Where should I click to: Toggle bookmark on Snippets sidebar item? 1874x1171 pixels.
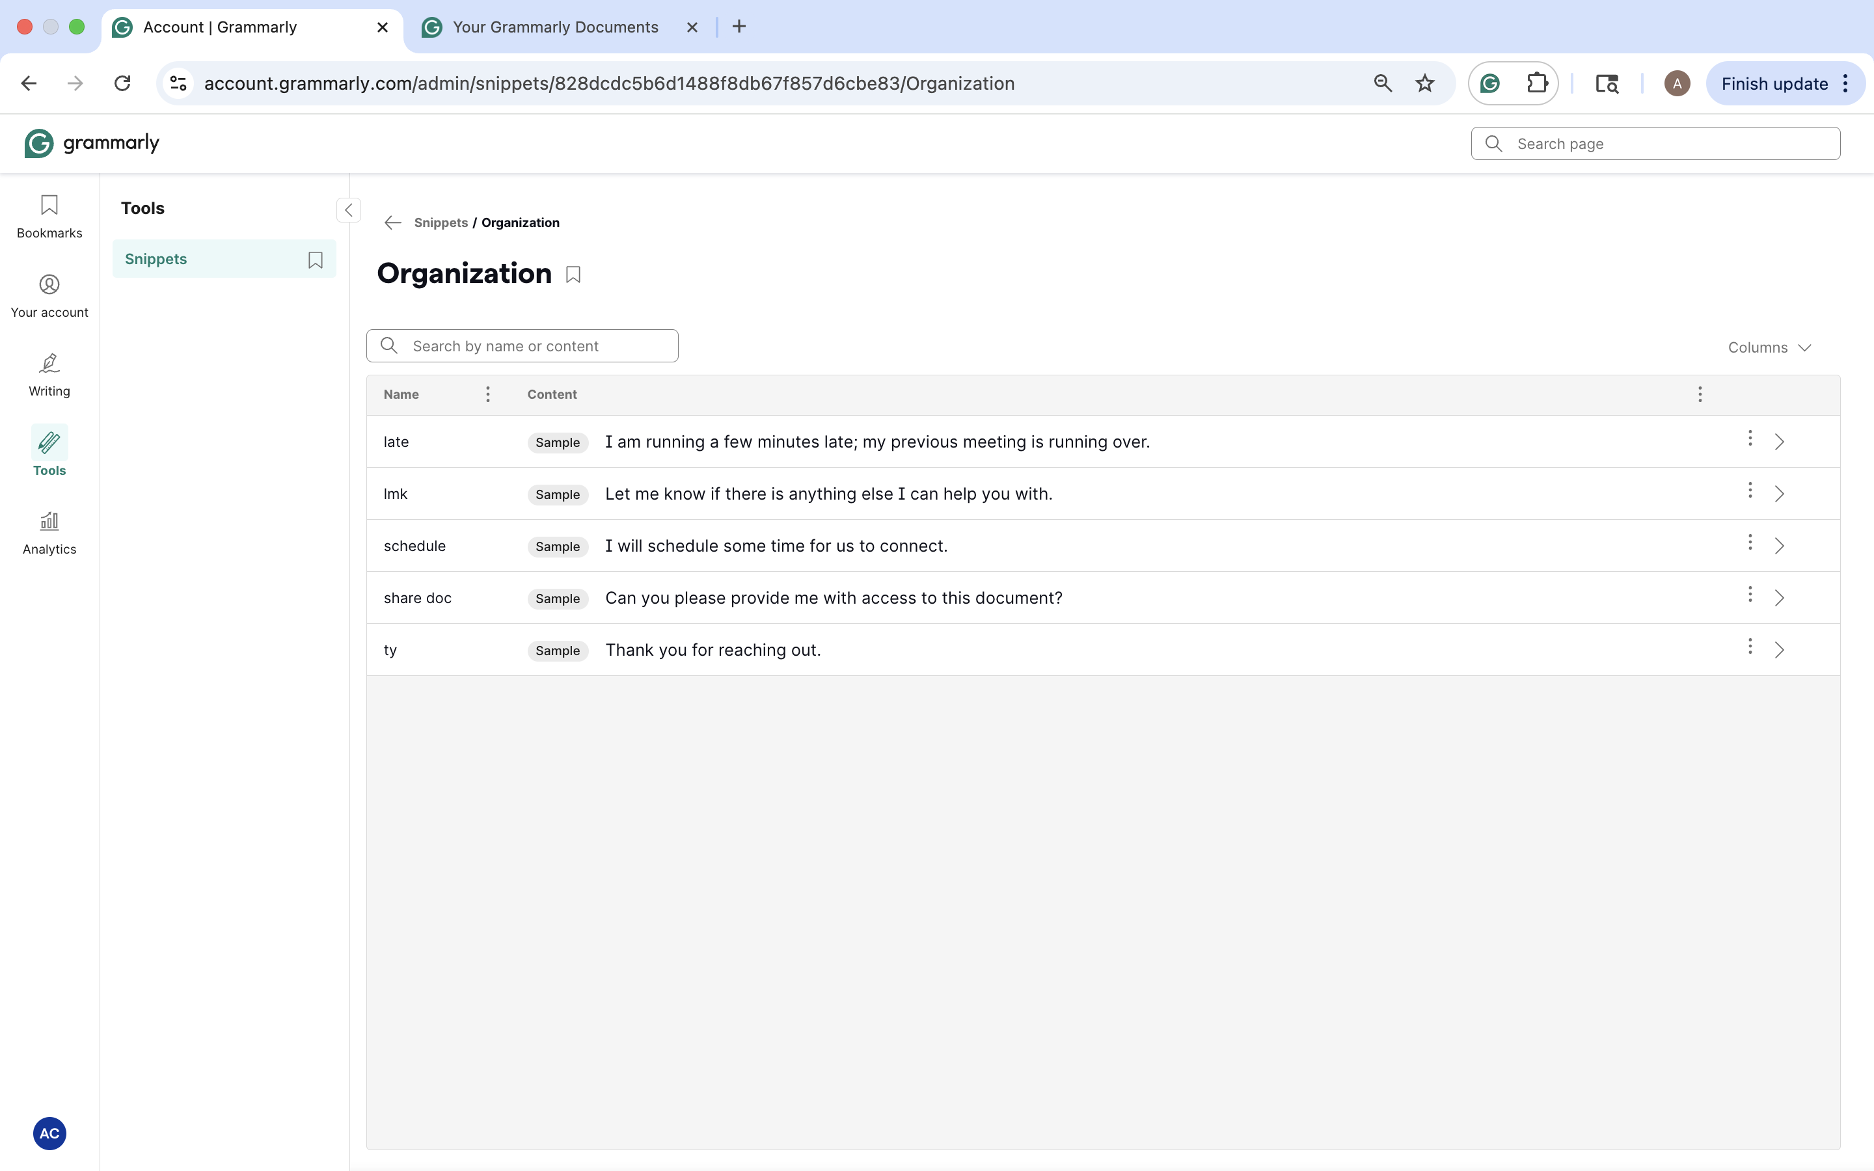[315, 260]
